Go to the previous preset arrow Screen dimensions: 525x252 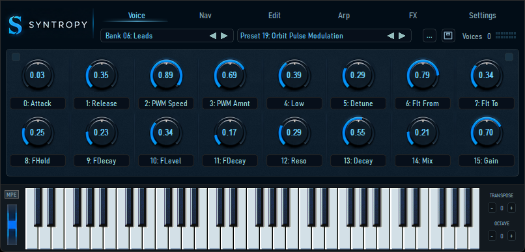pos(391,36)
